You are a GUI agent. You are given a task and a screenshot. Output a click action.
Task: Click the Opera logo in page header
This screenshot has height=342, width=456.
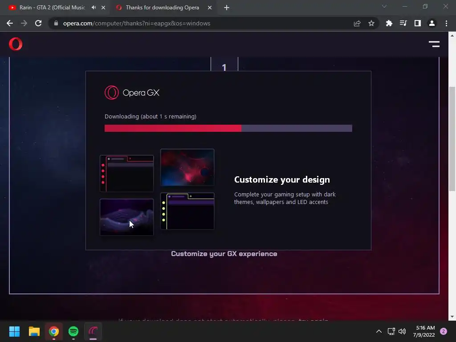(16, 44)
